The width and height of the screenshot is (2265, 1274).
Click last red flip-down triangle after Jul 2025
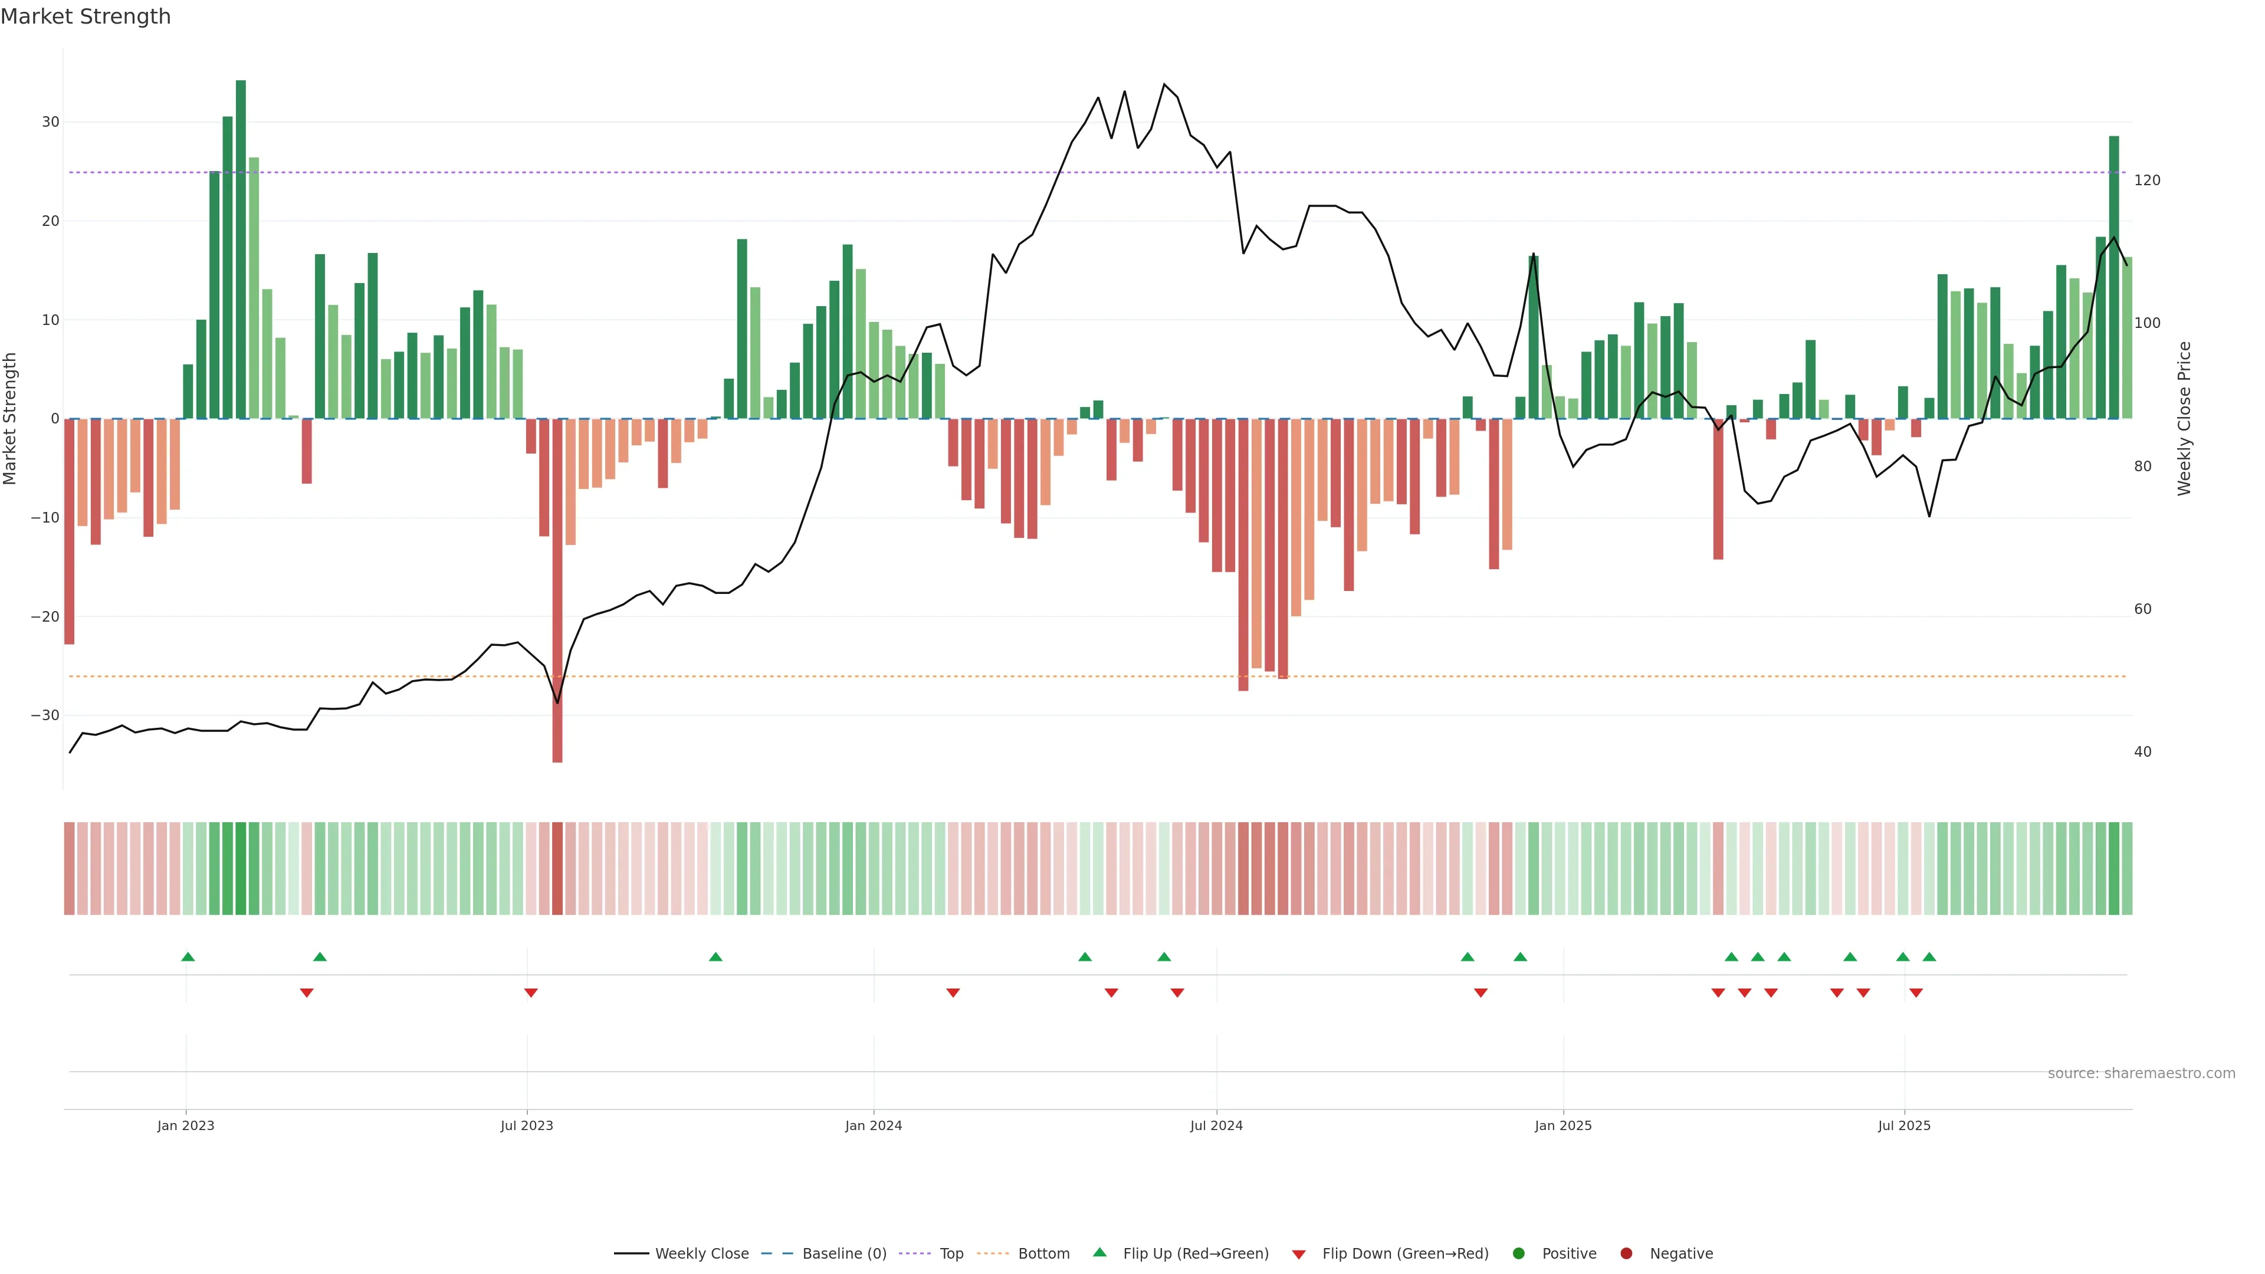pos(1916,993)
